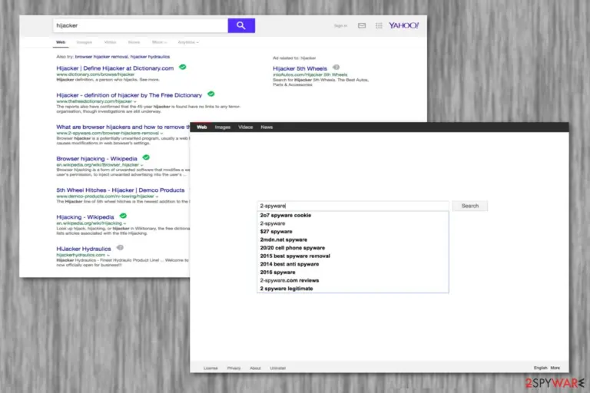Screen dimensions: 590x393
Task: Select the '2-spyware.com reviews' suggestion
Action: pyautogui.click(x=290, y=280)
